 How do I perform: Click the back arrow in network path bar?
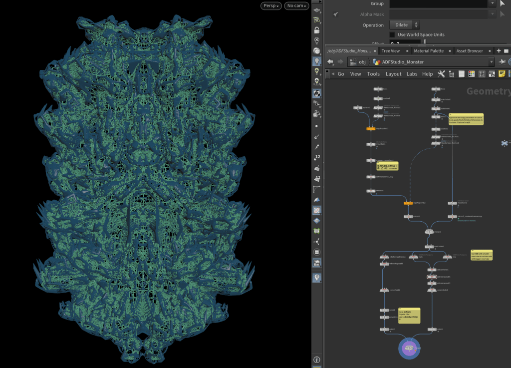[330, 62]
